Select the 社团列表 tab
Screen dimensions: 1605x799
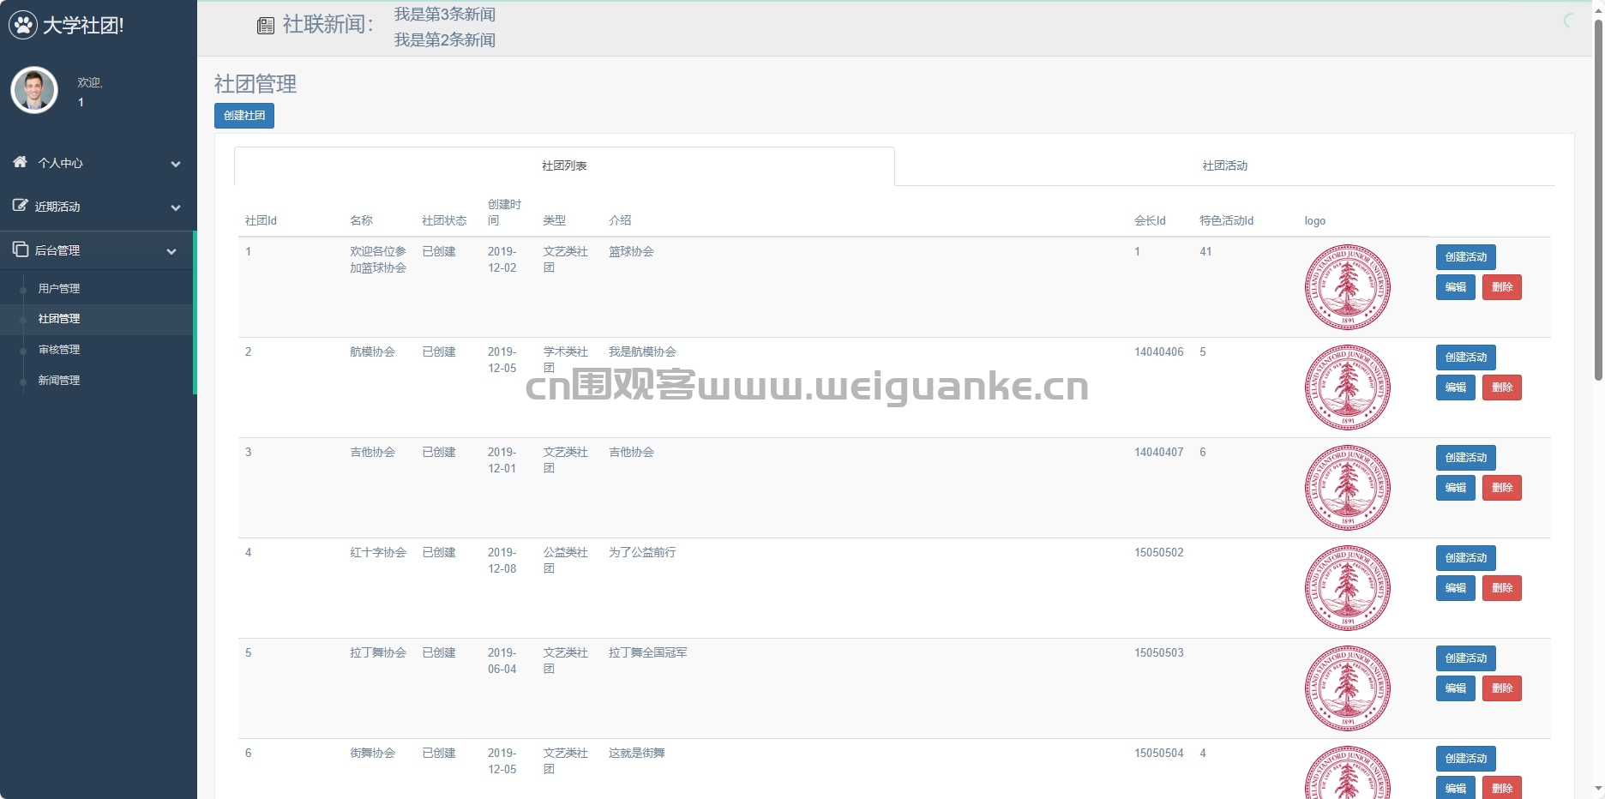point(564,165)
